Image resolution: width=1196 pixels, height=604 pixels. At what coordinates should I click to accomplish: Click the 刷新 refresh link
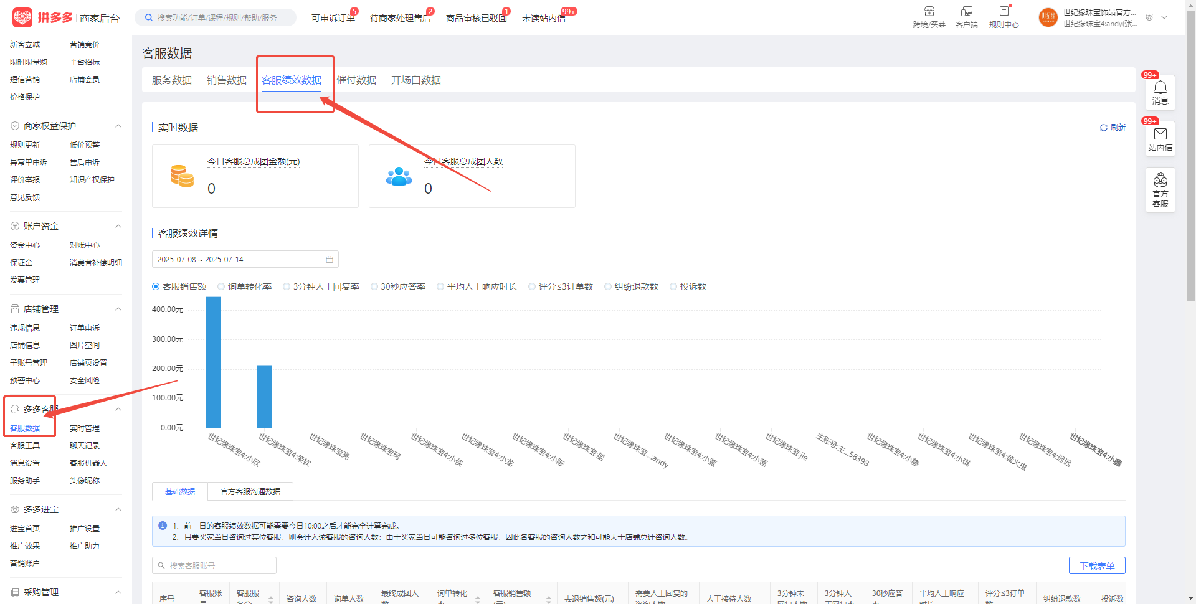click(1113, 128)
